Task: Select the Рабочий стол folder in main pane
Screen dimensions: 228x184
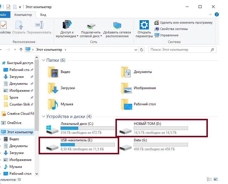Action: pyautogui.click(x=138, y=104)
